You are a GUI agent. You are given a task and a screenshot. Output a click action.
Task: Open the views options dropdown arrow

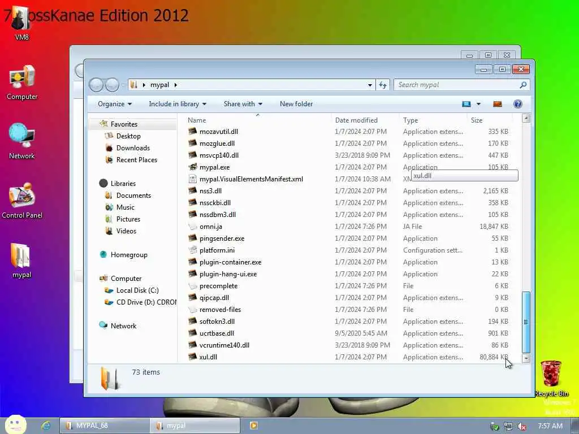coord(478,104)
